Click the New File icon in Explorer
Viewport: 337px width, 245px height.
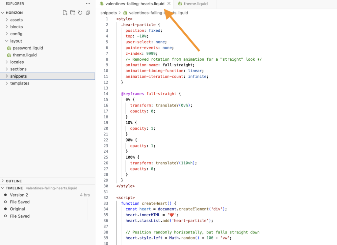(65, 13)
